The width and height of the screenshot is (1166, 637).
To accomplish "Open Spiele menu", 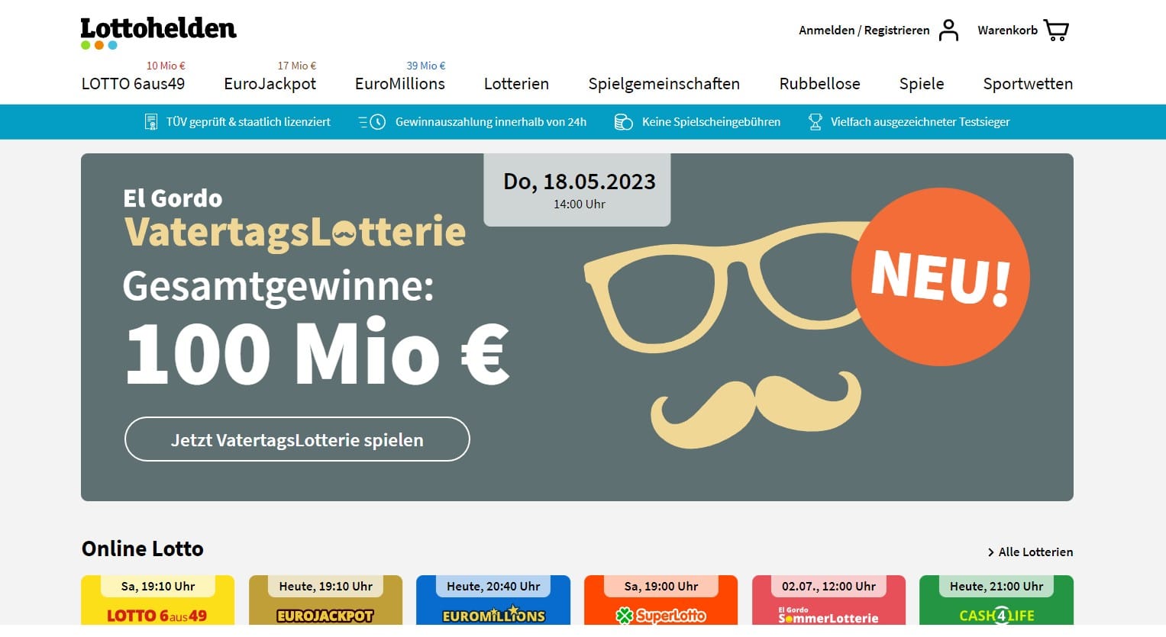I will [922, 84].
